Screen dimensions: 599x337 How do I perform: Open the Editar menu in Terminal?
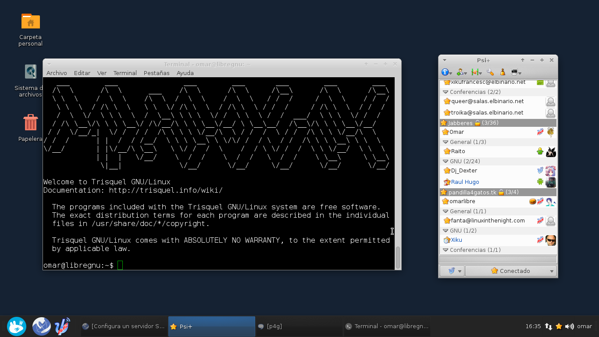pos(82,73)
